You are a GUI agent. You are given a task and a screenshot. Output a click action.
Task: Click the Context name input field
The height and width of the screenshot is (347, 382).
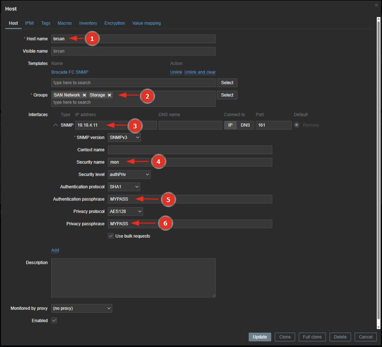[190, 150]
